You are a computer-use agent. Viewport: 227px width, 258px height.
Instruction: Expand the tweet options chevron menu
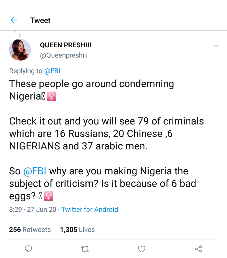click(x=216, y=46)
